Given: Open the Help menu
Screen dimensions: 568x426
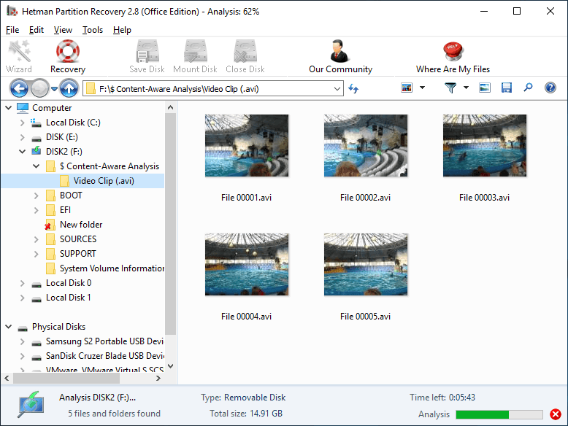Looking at the screenshot, I should point(122,30).
